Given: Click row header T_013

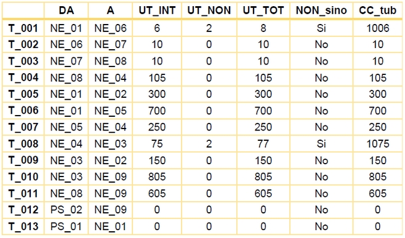Looking at the screenshot, I should pos(23,226).
